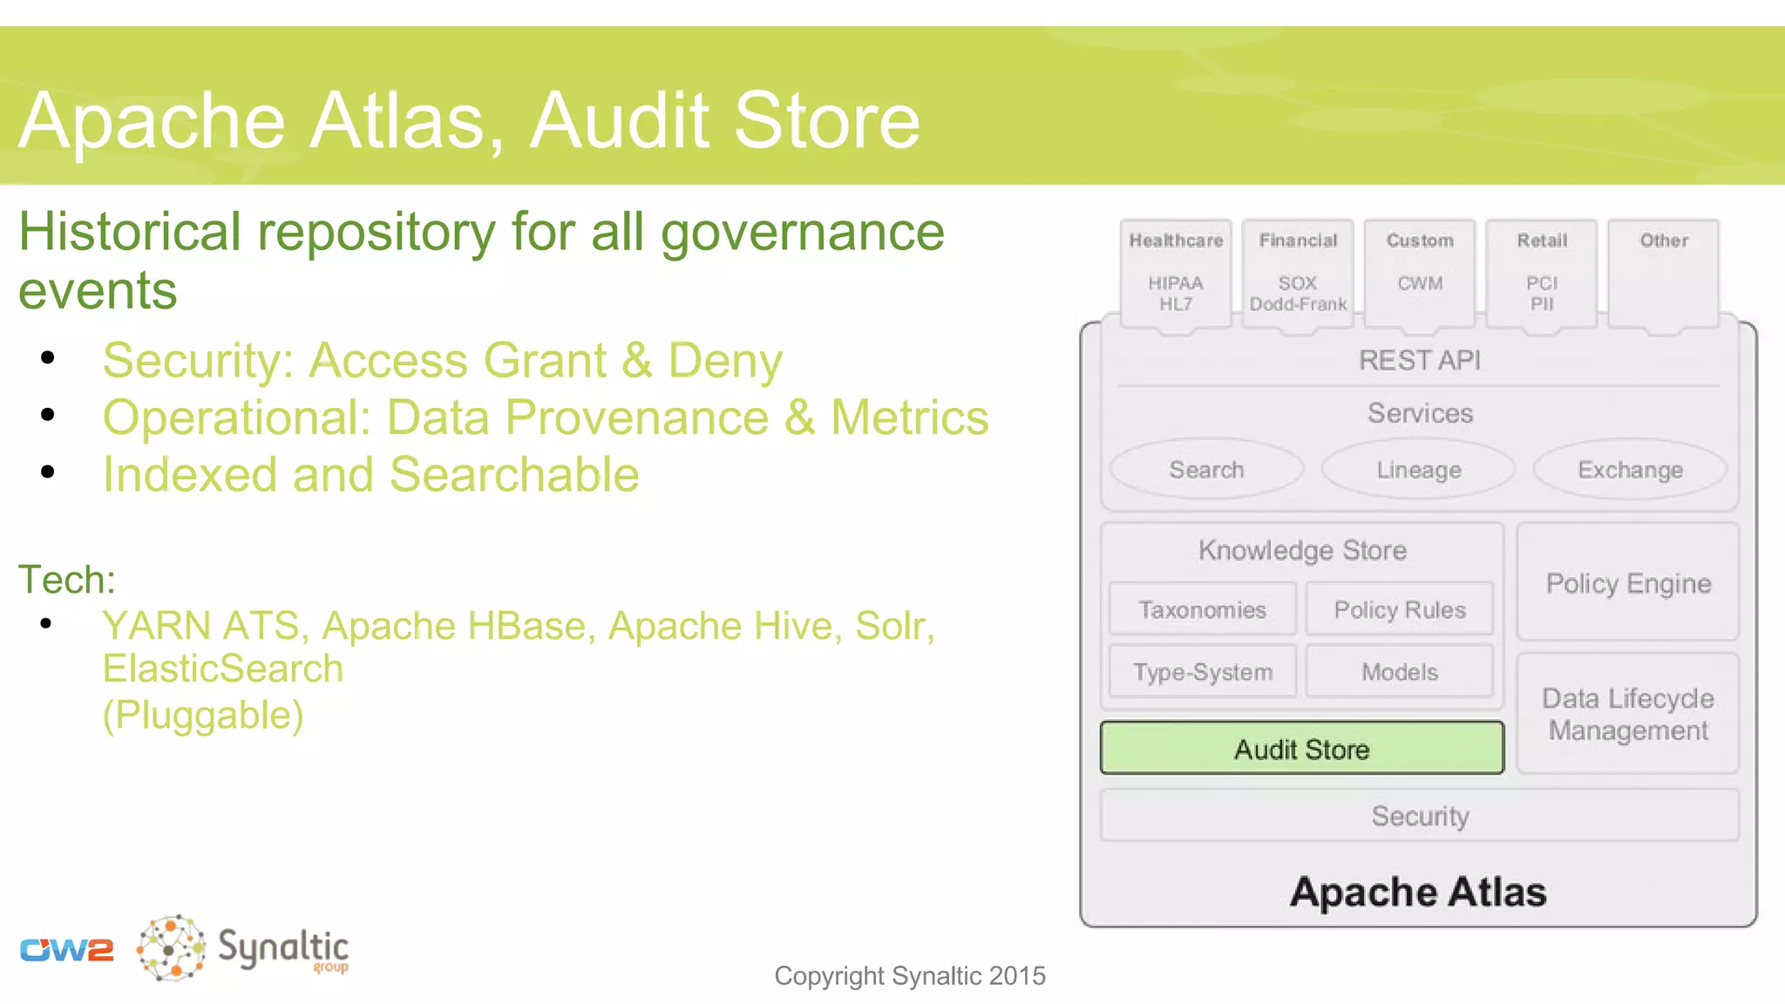Viewport: 1785px width, 1004px height.
Task: Click the REST API label
Action: 1420,360
